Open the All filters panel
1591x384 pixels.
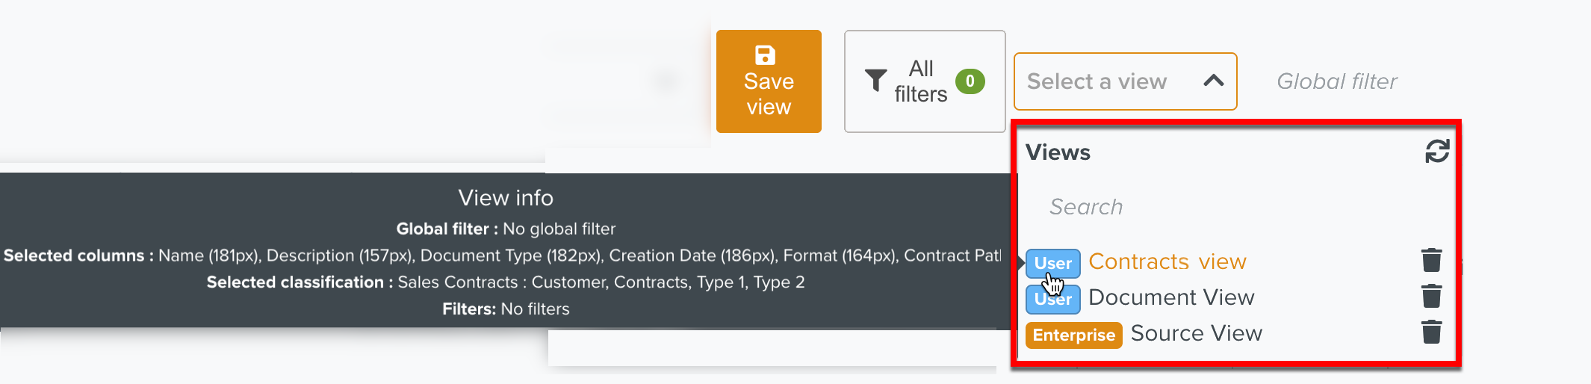[x=924, y=81]
